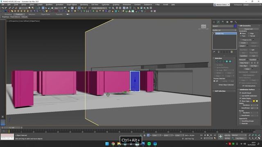Switch to the Freeform ribbon tab
This screenshot has height=147, width=262.
pos(19,14)
